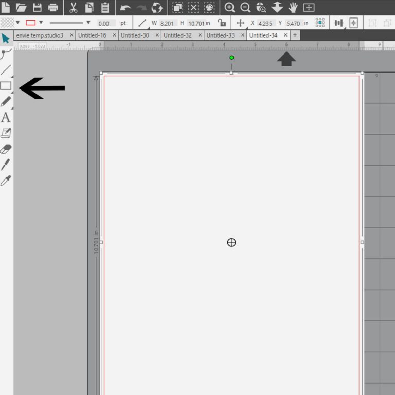395x395 pixels.
Task: Click the Zoom In magnifier icon
Action: tap(229, 8)
